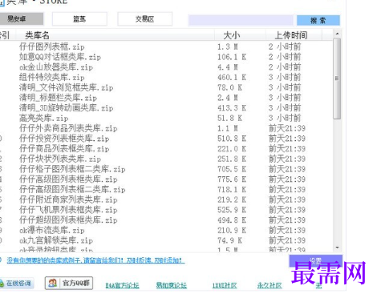Viewport: 381px width, 298px height.
Task: Click the 460.1 K size cell
Action: point(232,77)
